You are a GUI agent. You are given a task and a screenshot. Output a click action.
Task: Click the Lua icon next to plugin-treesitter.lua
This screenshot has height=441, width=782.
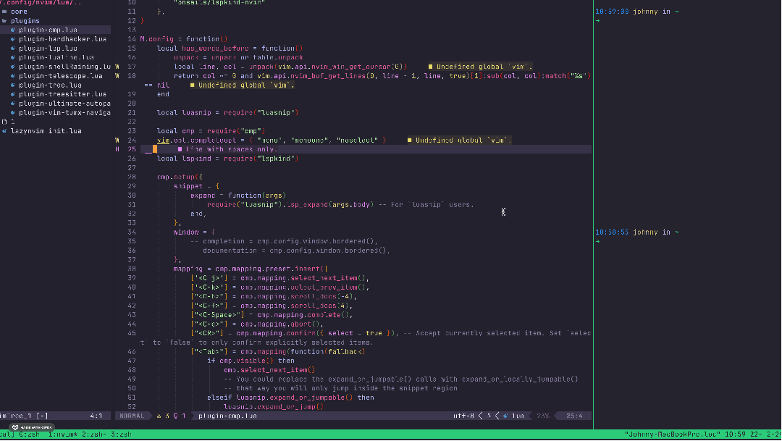pos(13,94)
